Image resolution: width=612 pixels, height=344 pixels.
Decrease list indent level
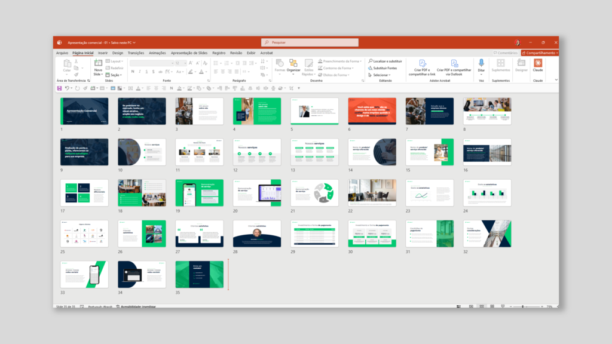[x=237, y=63]
